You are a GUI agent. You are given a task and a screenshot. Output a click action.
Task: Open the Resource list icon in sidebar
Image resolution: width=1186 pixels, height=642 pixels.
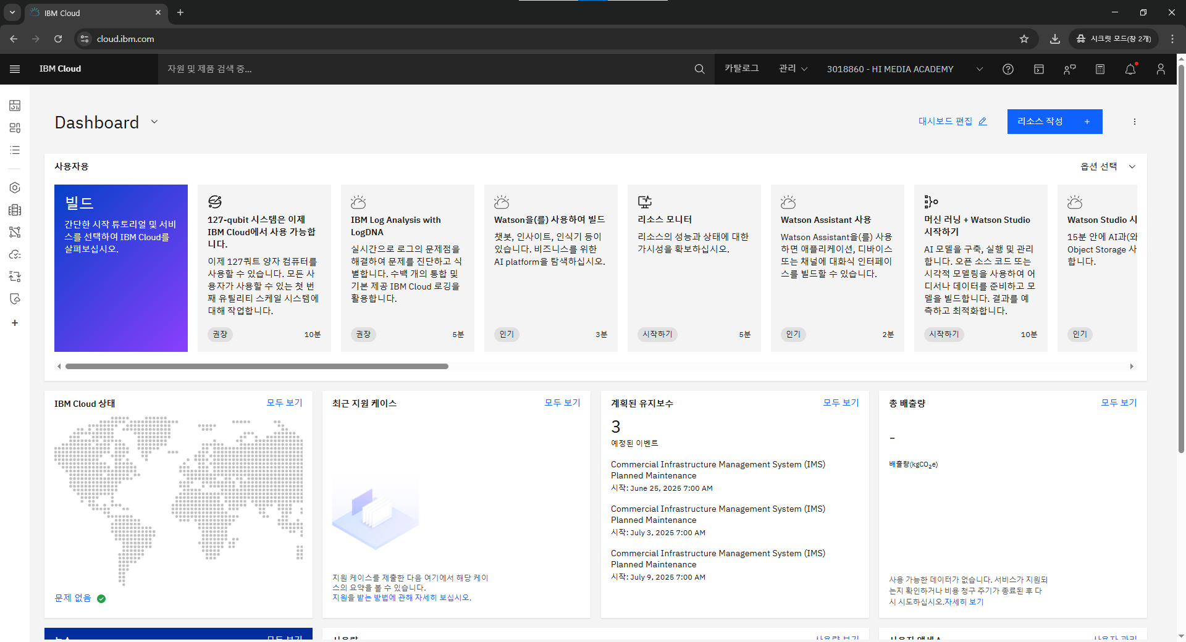15,150
